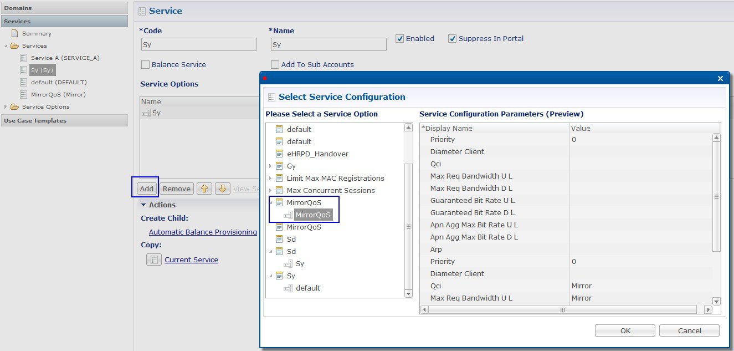Open the Automatic Balance Provisioning link
Viewport: 734px width, 351px height.
click(203, 232)
